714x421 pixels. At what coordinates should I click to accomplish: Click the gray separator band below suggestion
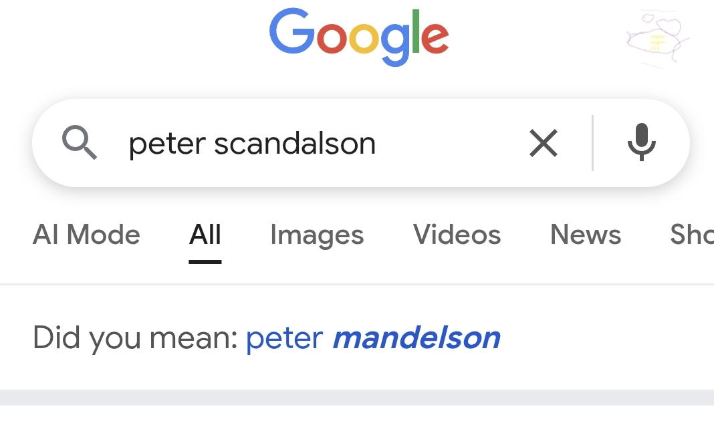357,397
